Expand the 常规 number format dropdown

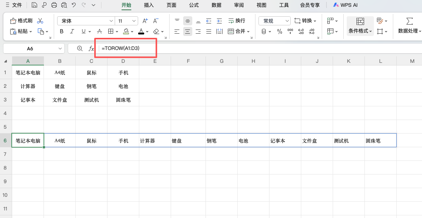[287, 21]
